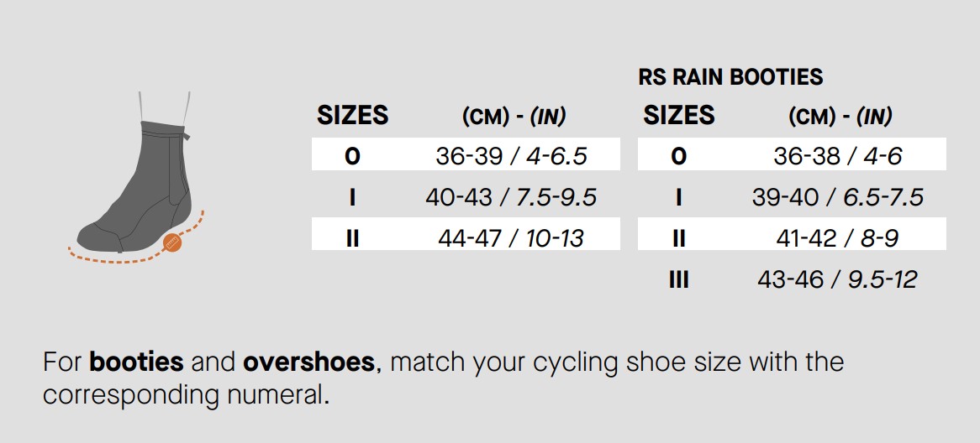This screenshot has height=443, width=980.
Task: Click the size III numeral
Action: 678,279
